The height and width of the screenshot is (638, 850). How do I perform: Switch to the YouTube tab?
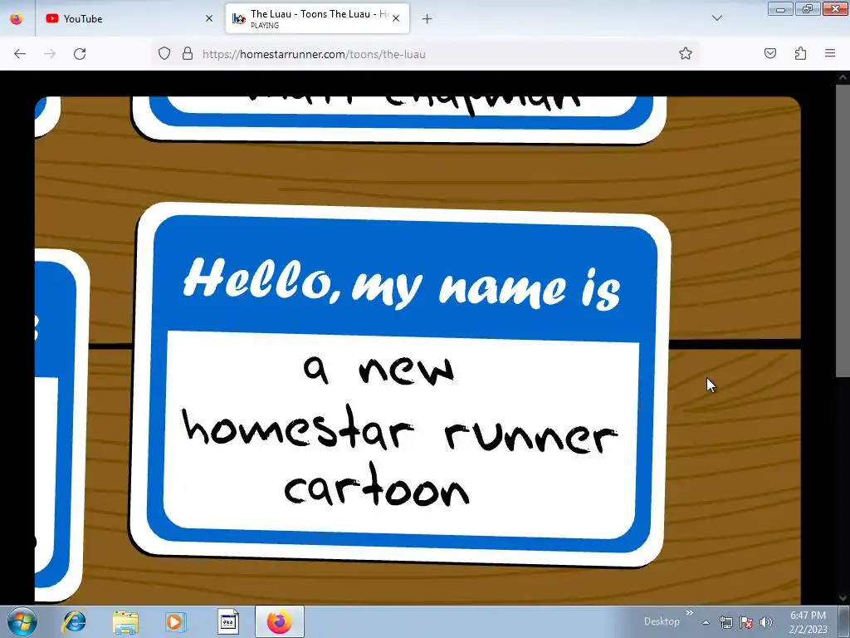pos(130,18)
